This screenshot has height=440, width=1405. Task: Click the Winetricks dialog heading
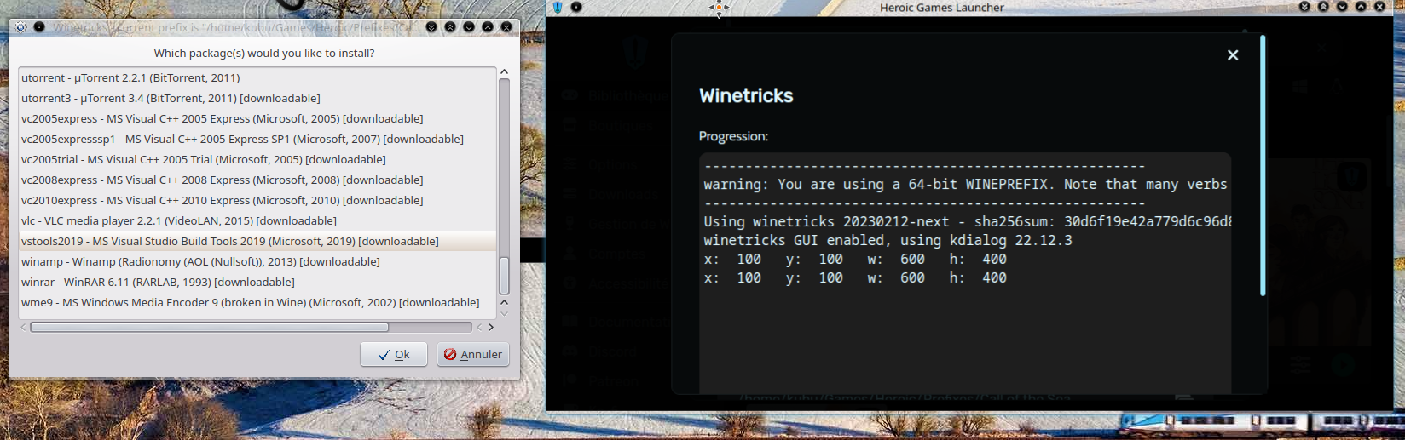[x=746, y=95]
